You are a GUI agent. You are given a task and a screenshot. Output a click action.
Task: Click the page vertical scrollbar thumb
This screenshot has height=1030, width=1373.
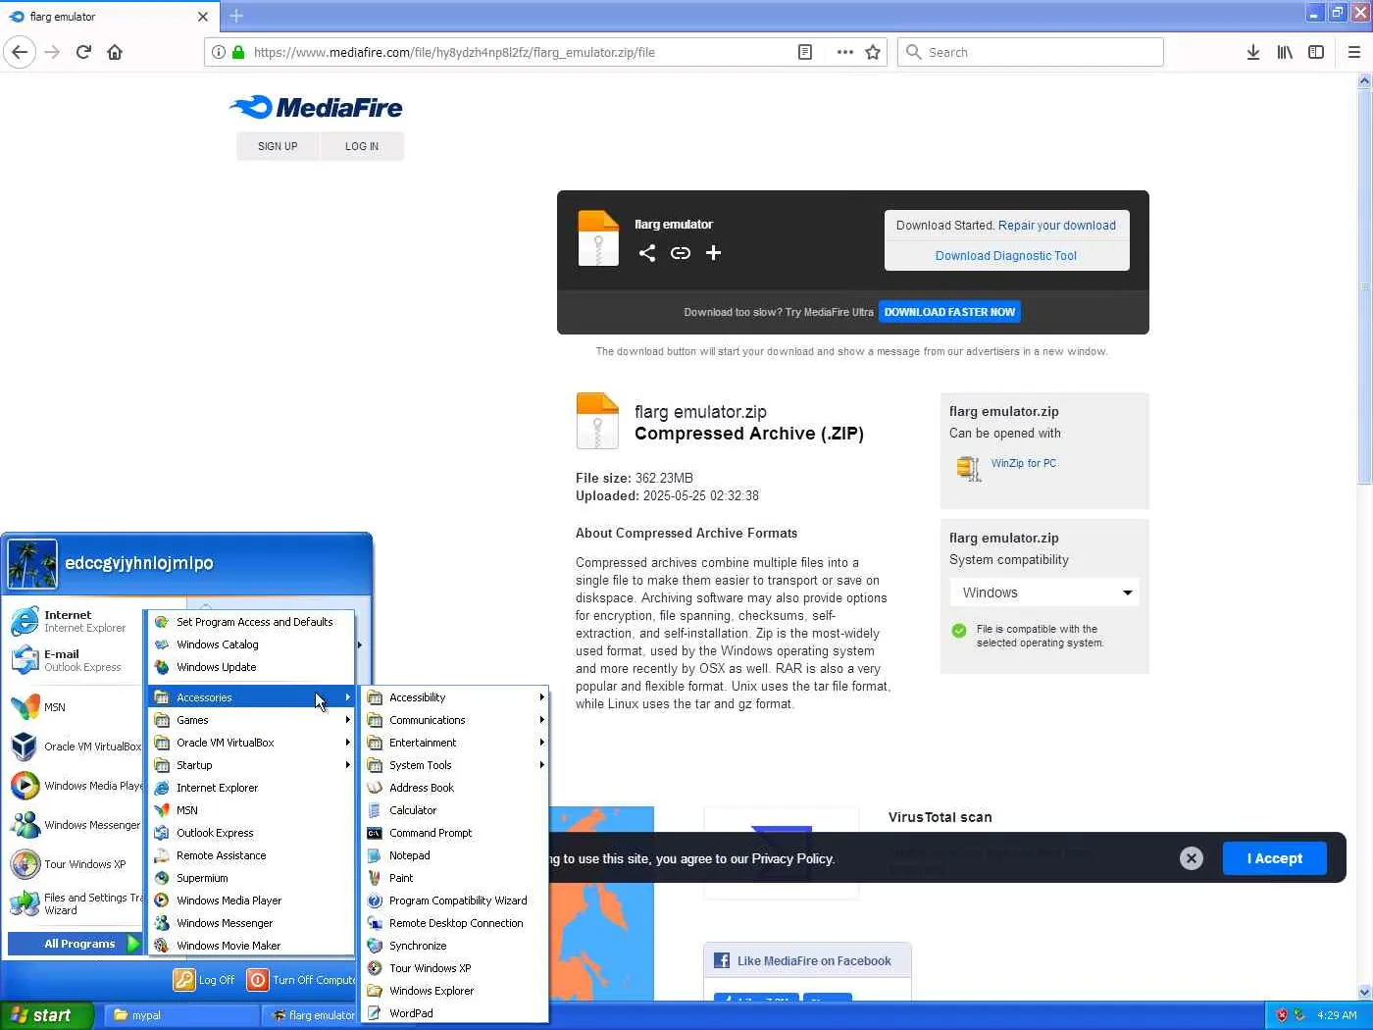point(1364,284)
